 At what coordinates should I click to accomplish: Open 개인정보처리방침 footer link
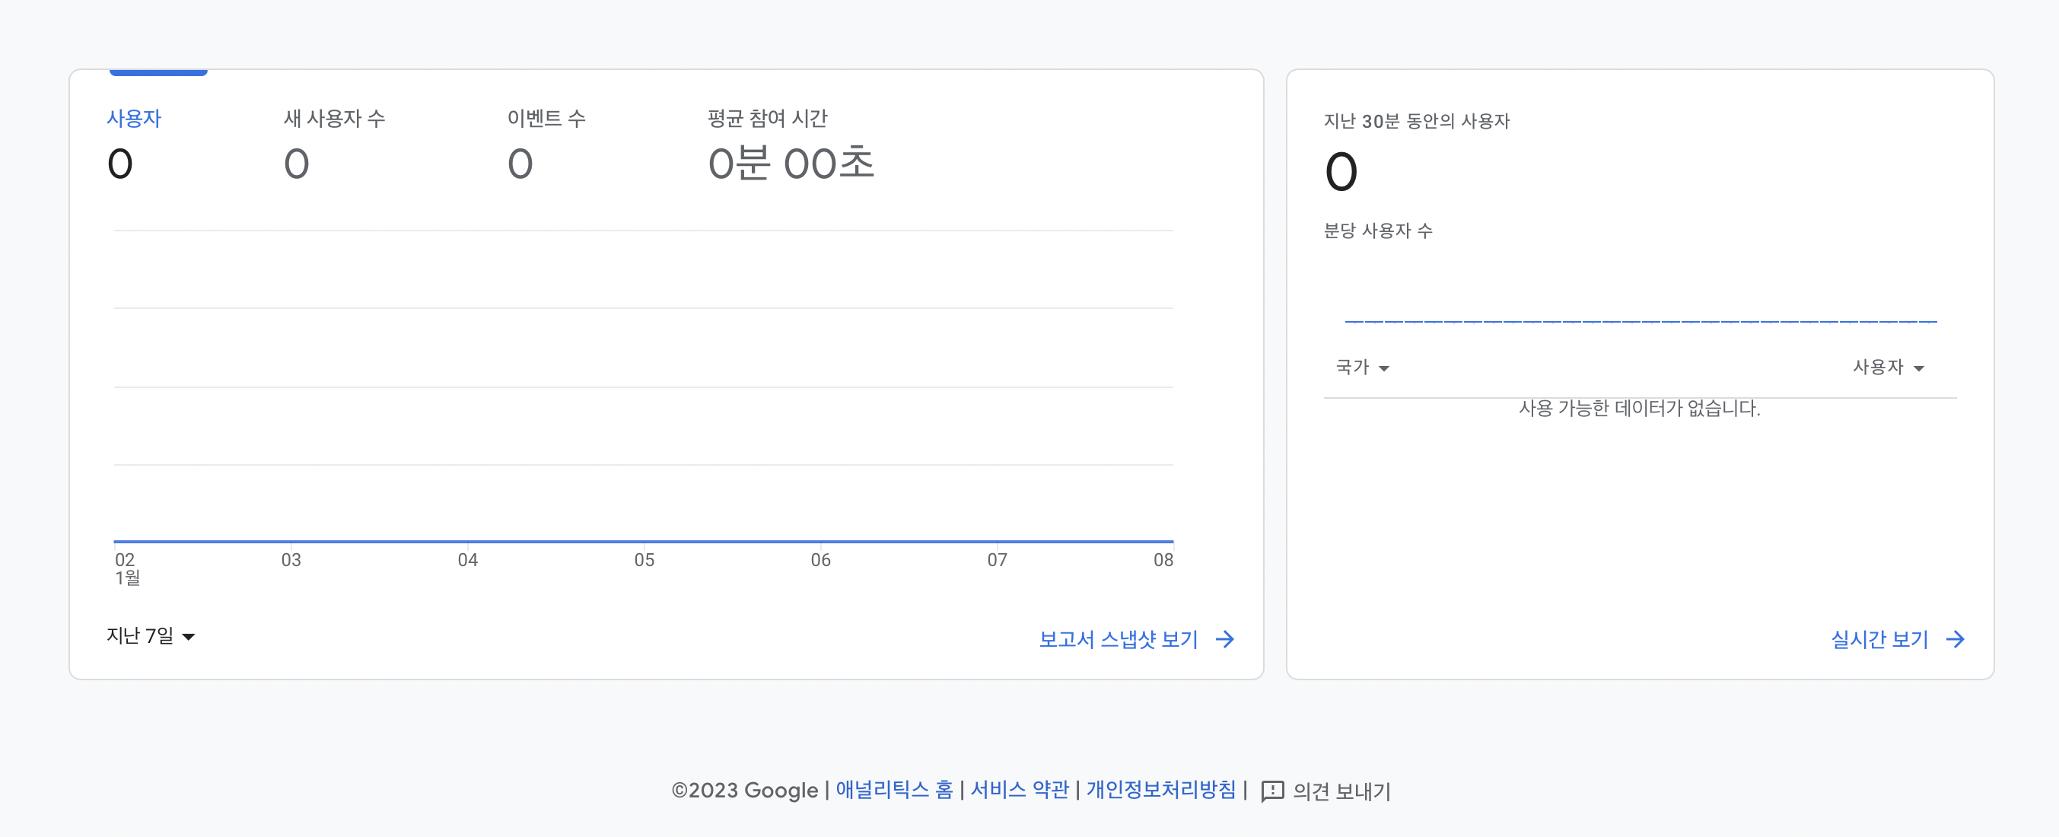pyautogui.click(x=1160, y=790)
